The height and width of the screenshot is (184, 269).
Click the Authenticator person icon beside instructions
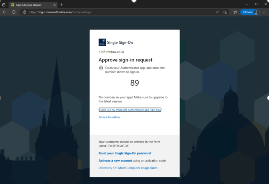101,68
